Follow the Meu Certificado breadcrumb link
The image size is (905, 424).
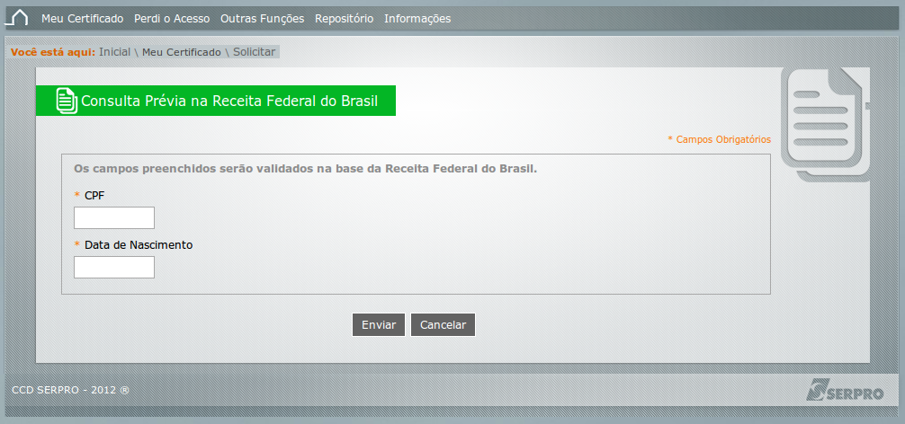point(181,52)
